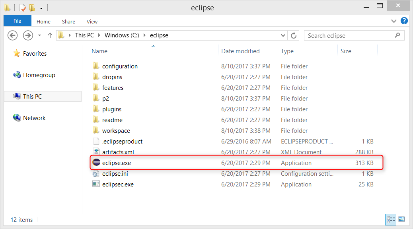
Task: Select the plugins folder icon
Action: coord(96,109)
